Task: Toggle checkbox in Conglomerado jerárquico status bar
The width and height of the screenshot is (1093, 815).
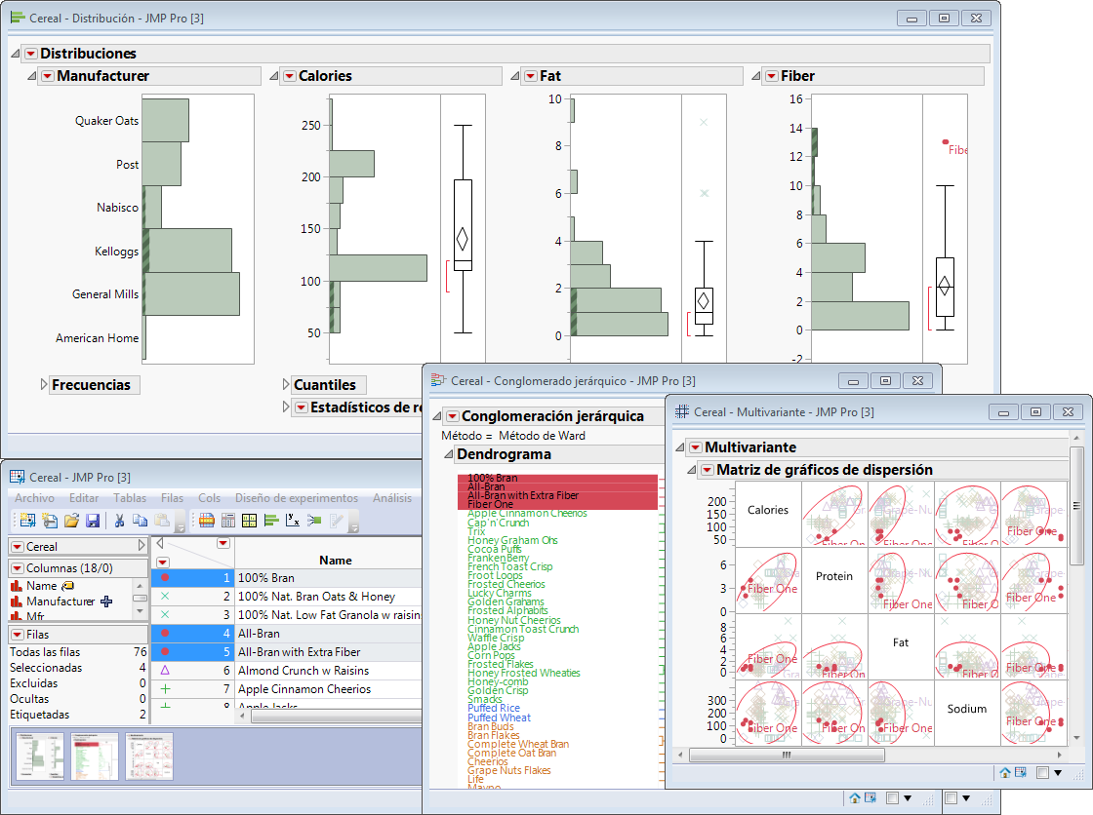Action: point(892,797)
